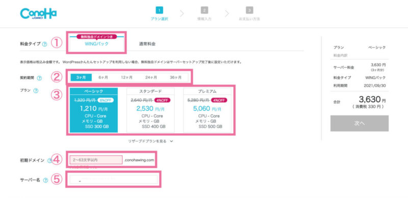The height and width of the screenshot is (198, 408).
Task: Choose the 36ヶ月 contract period
Action: [x=175, y=78]
